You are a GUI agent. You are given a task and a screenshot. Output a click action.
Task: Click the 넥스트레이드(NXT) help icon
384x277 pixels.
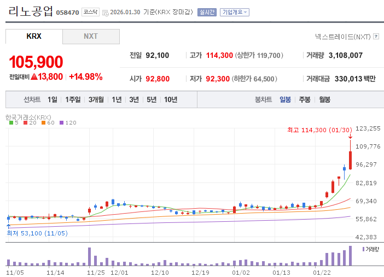click(376, 37)
